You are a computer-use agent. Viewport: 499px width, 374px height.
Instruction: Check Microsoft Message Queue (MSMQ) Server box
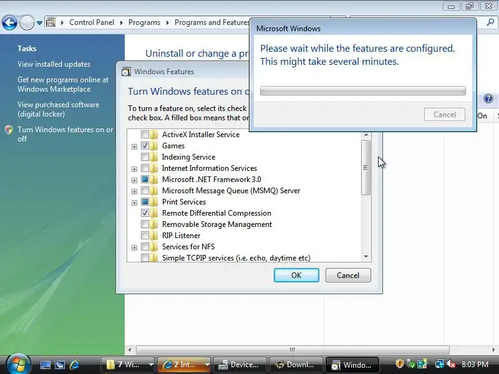pyautogui.click(x=145, y=191)
